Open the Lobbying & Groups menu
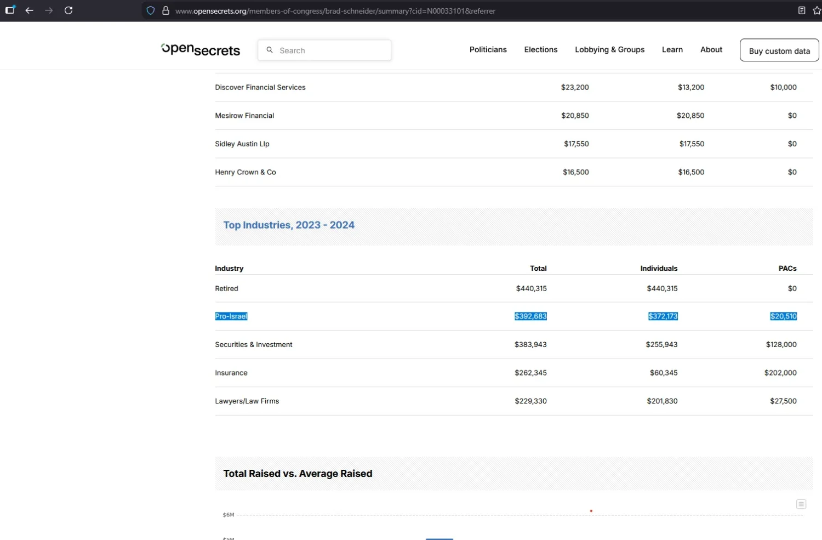 point(610,49)
